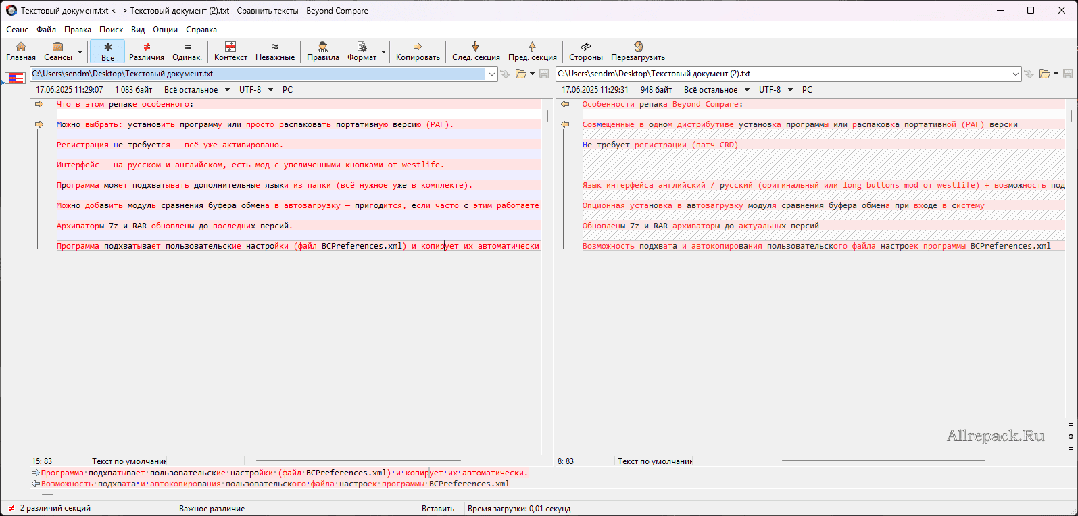1078x516 pixels.
Task: Click the red-striped difference thumbnail overview
Action: click(x=14, y=78)
